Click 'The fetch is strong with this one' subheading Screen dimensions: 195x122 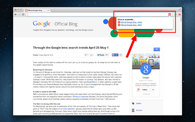pyautogui.click(x=47, y=104)
